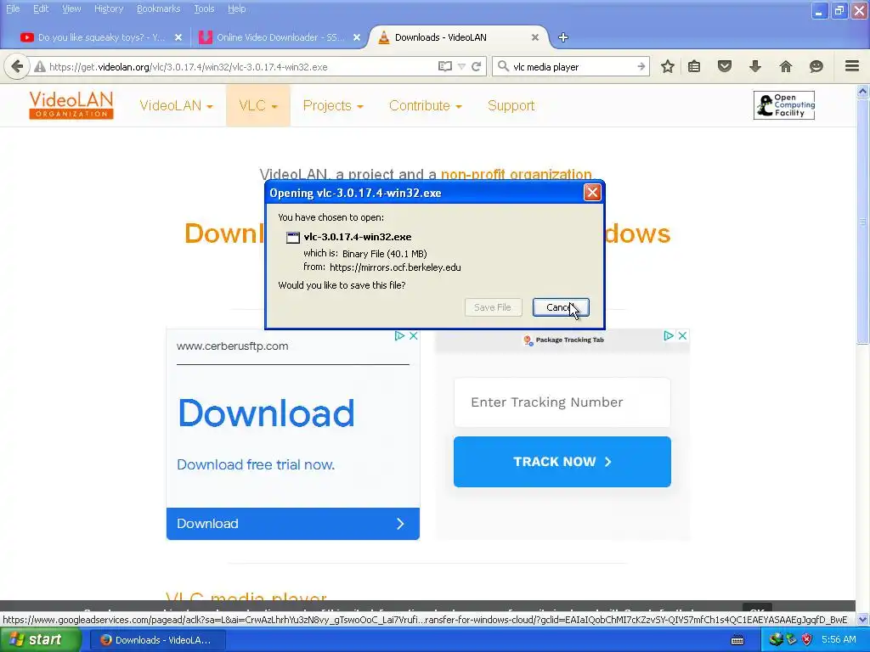
Task: Expand the Contribute nav dropdown
Action: coord(425,105)
